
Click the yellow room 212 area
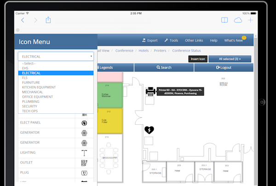[x=110, y=120]
